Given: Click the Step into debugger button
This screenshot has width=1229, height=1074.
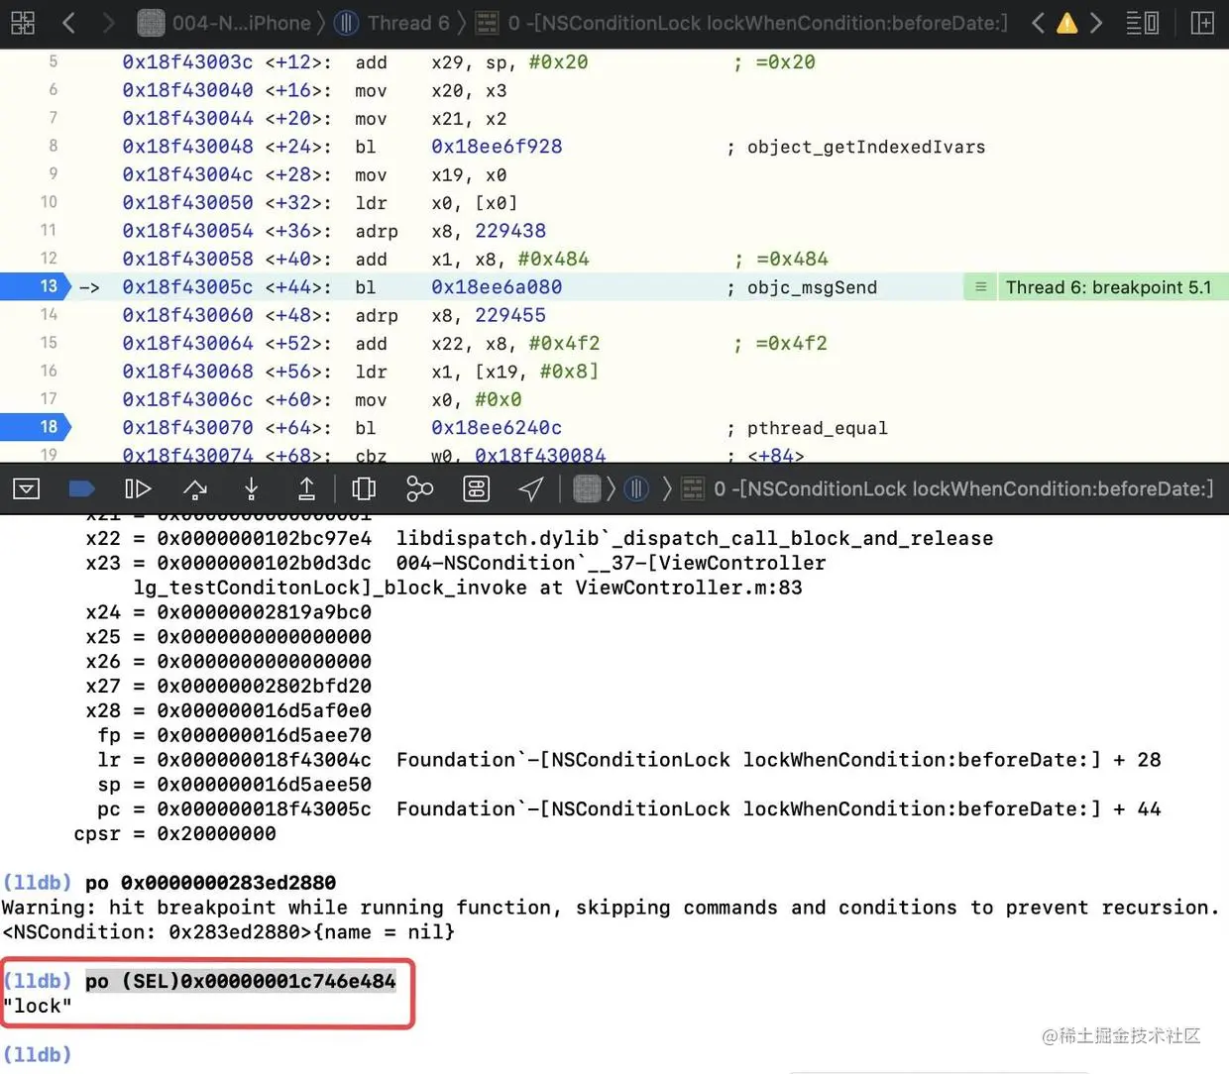Looking at the screenshot, I should tap(252, 488).
